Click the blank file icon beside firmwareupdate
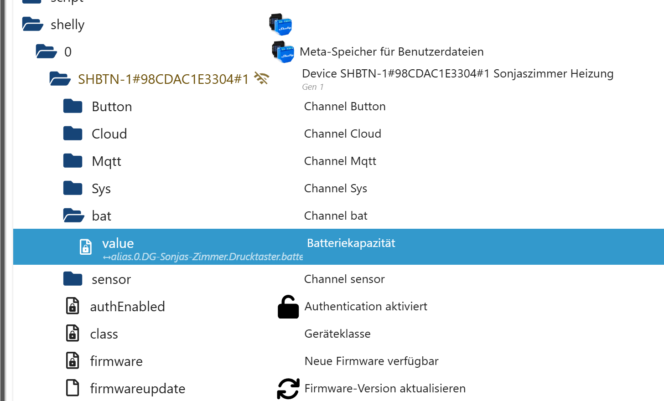This screenshot has height=401, width=664. pyautogui.click(x=73, y=388)
